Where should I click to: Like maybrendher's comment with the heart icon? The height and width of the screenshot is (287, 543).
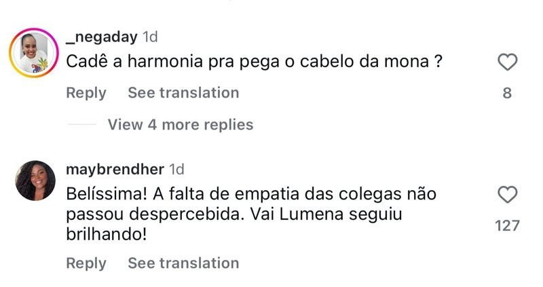[507, 196]
